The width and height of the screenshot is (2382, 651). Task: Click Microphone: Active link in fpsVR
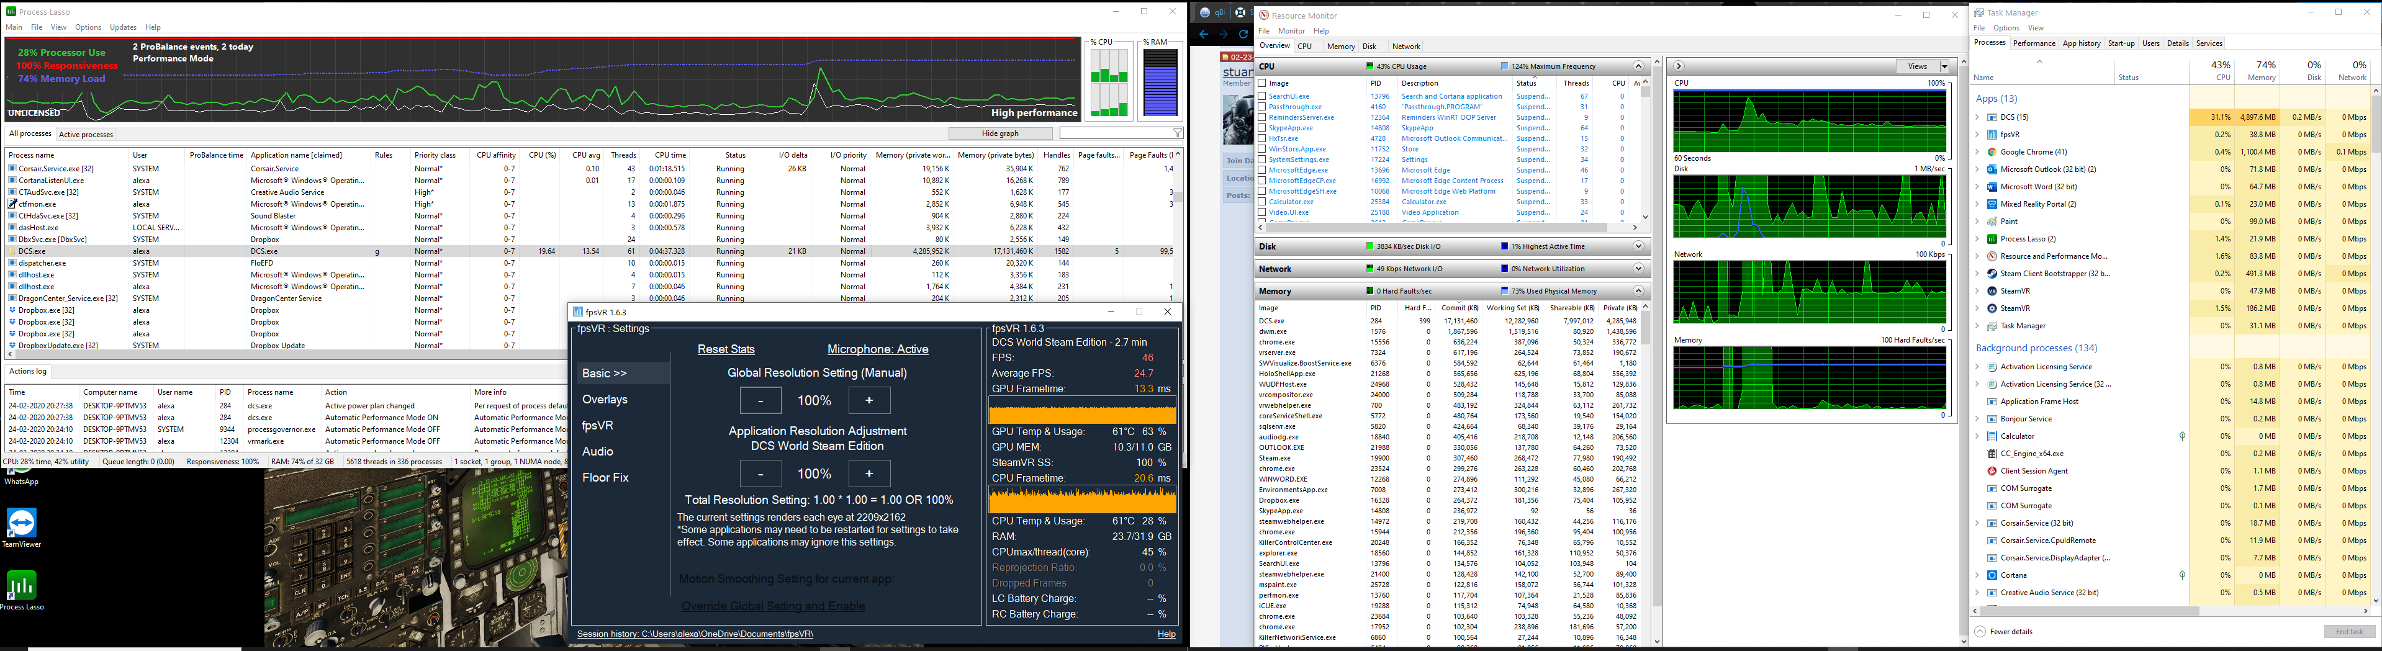(x=878, y=349)
